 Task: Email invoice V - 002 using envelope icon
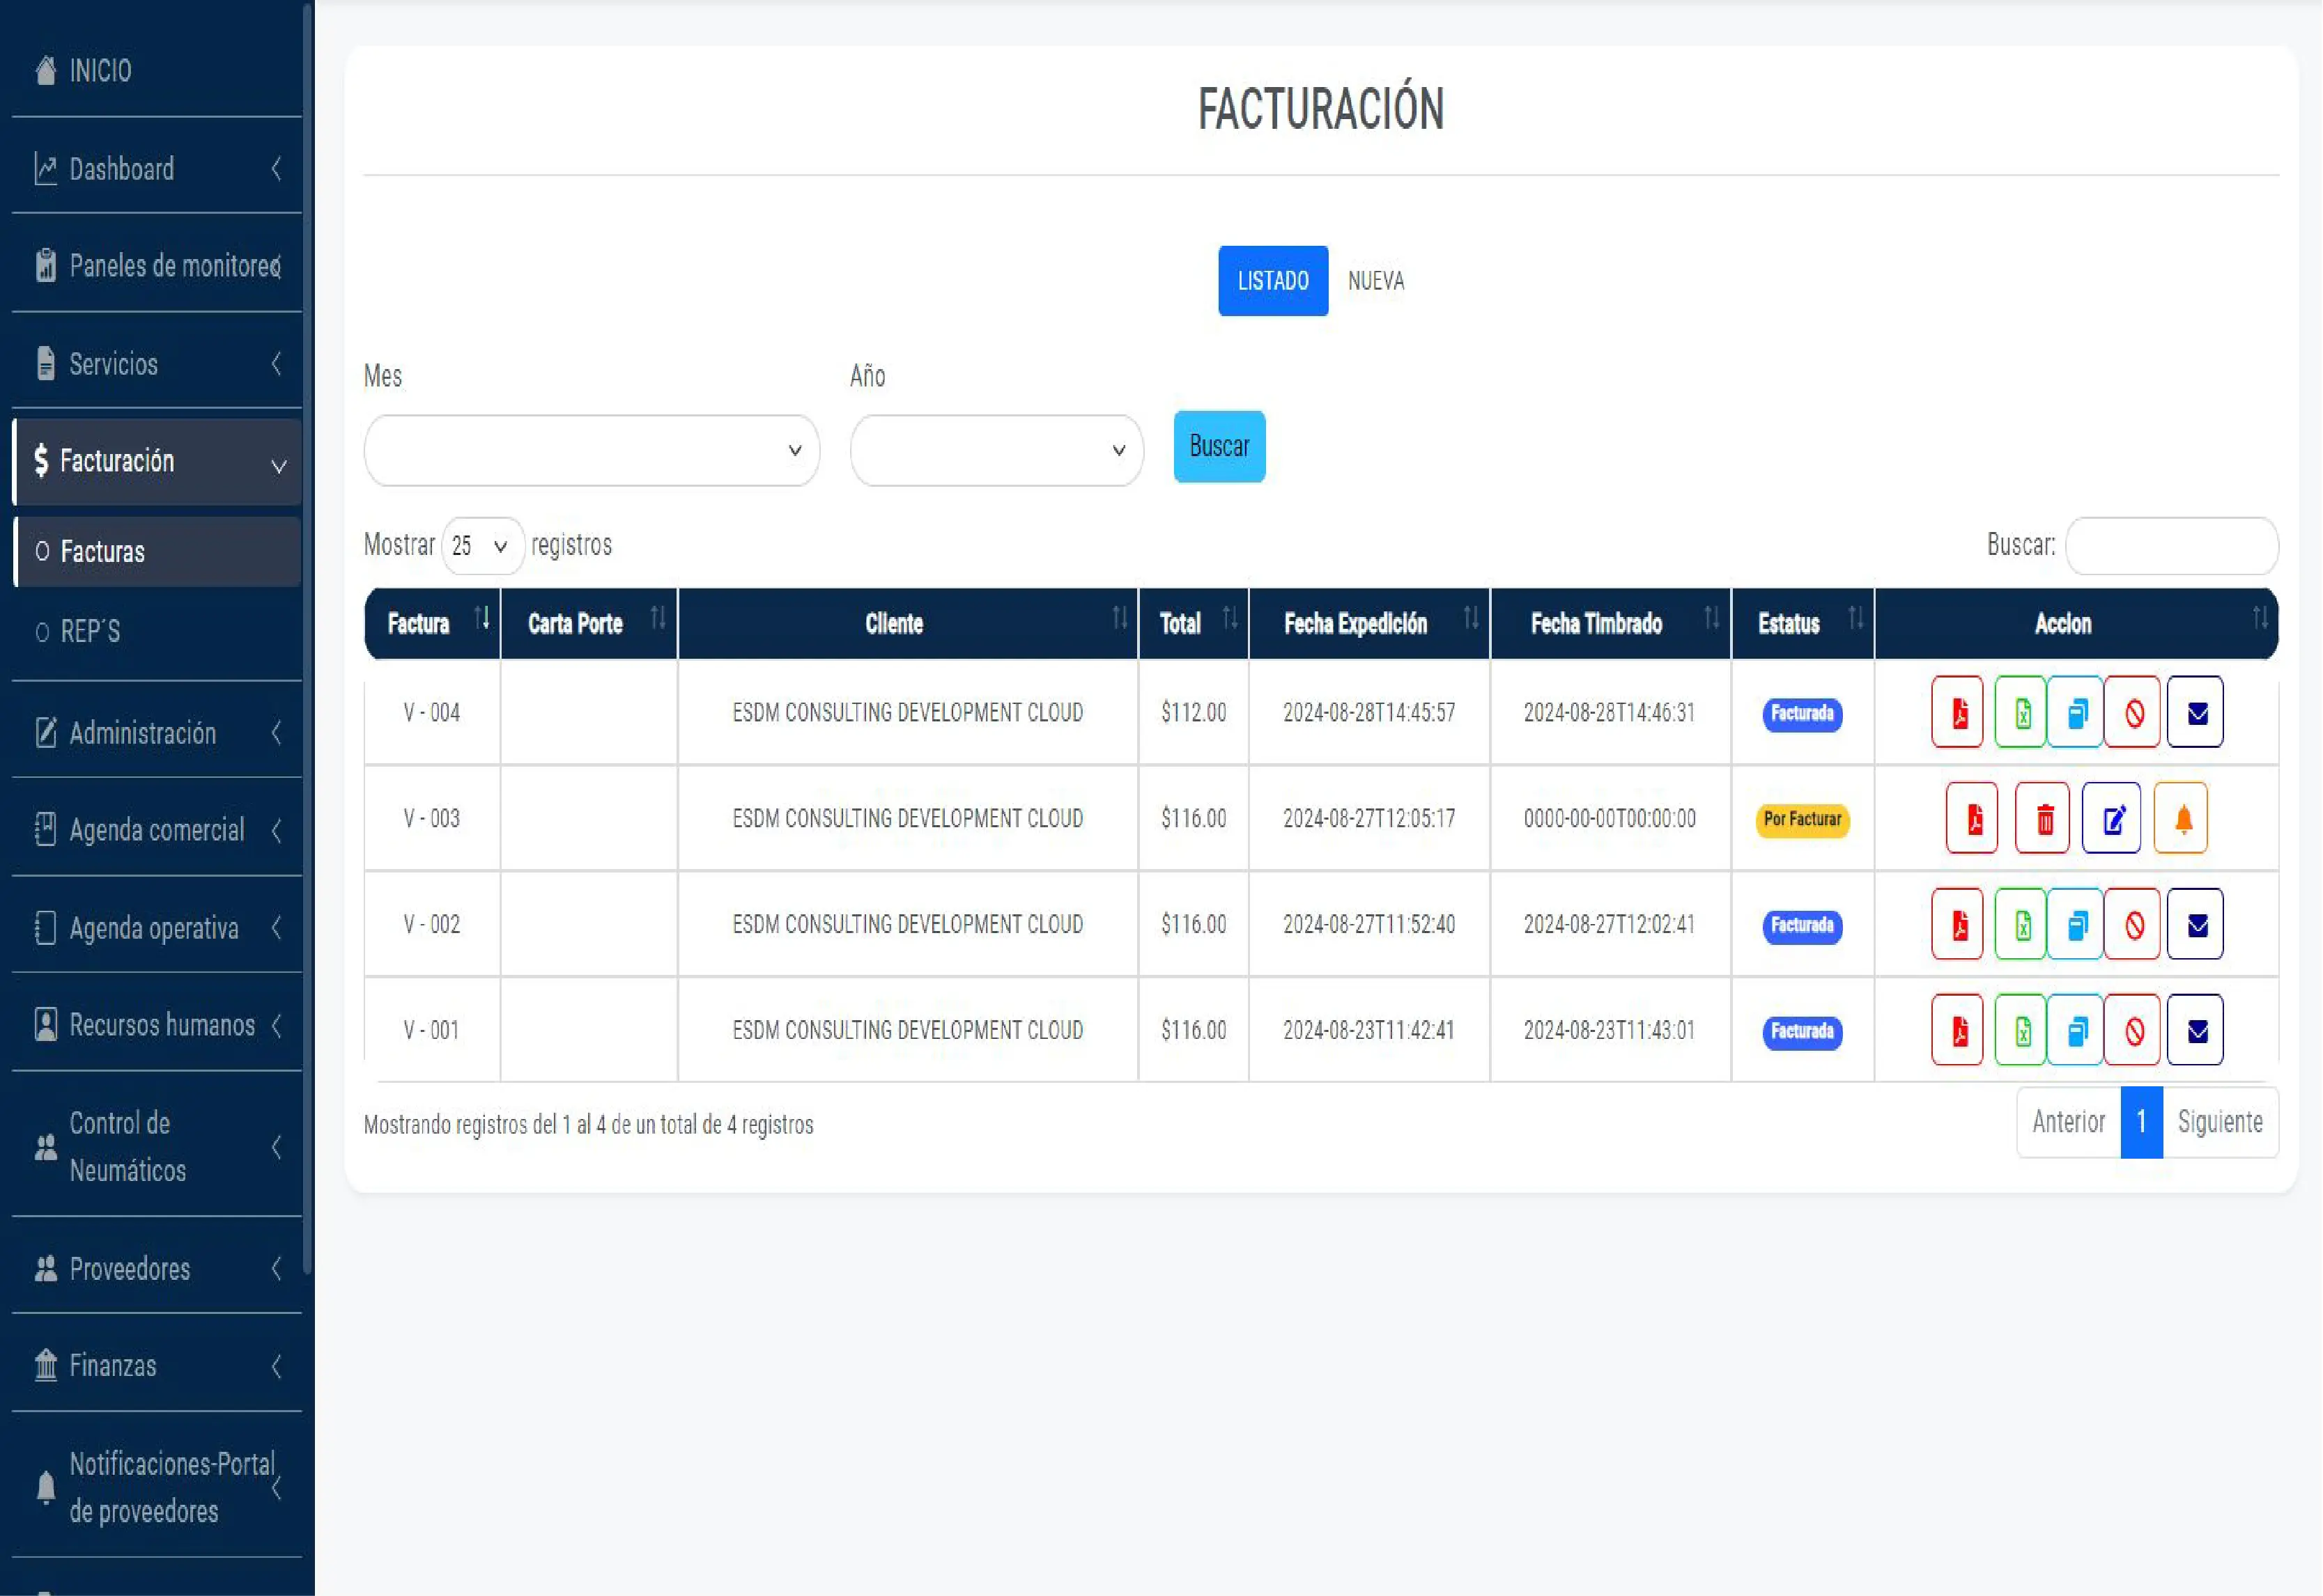click(x=2195, y=924)
